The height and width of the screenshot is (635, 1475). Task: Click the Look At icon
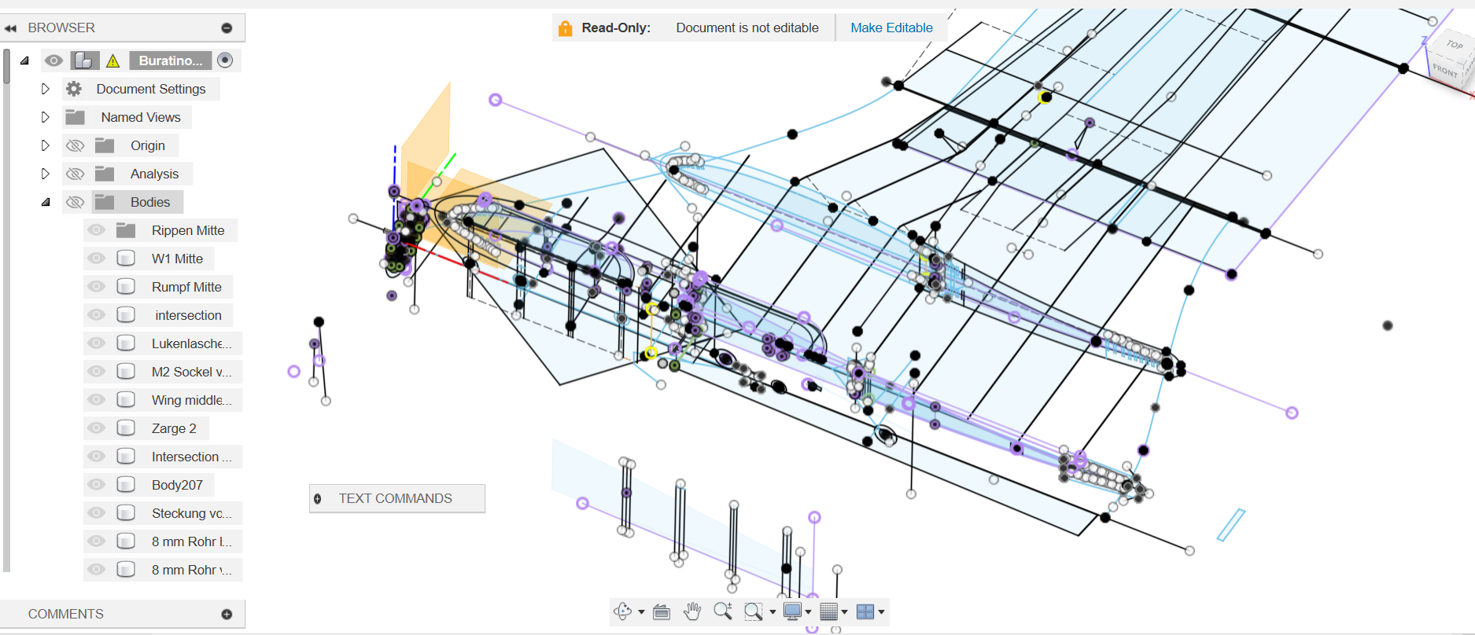click(x=662, y=611)
